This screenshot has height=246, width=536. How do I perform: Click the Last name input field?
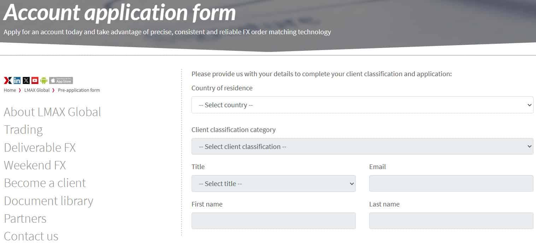451,221
